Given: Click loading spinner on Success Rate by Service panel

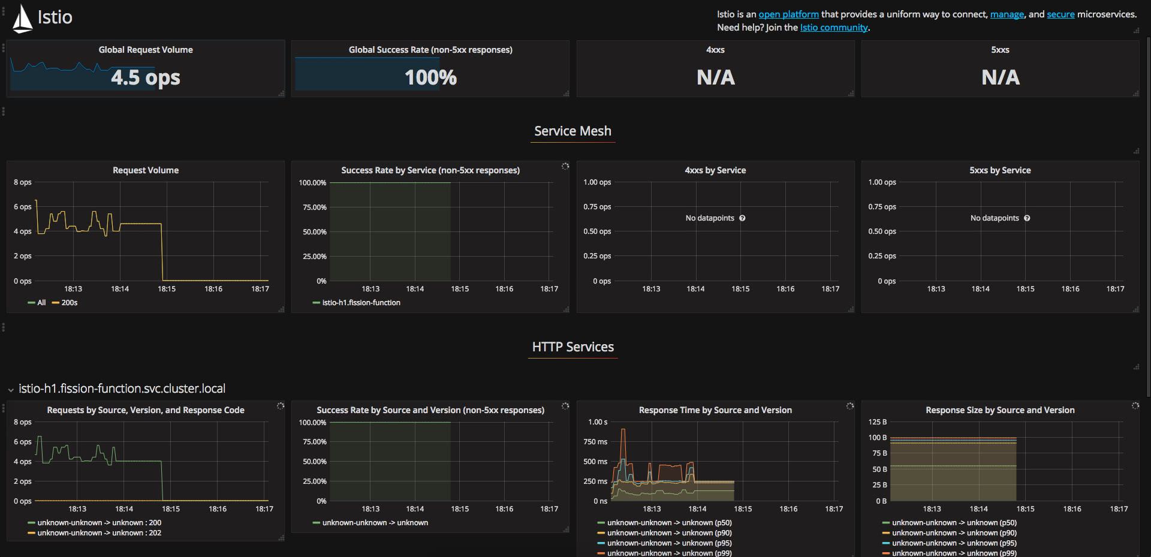Looking at the screenshot, I should click(x=565, y=166).
